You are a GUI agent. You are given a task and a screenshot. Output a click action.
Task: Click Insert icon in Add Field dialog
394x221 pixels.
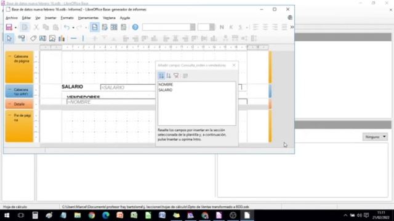(x=185, y=76)
